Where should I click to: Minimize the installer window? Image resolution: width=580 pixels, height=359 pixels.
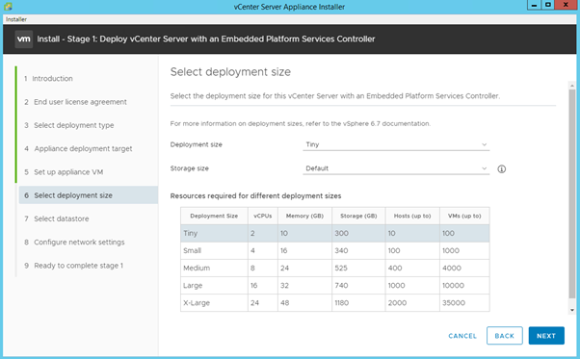[534, 5]
